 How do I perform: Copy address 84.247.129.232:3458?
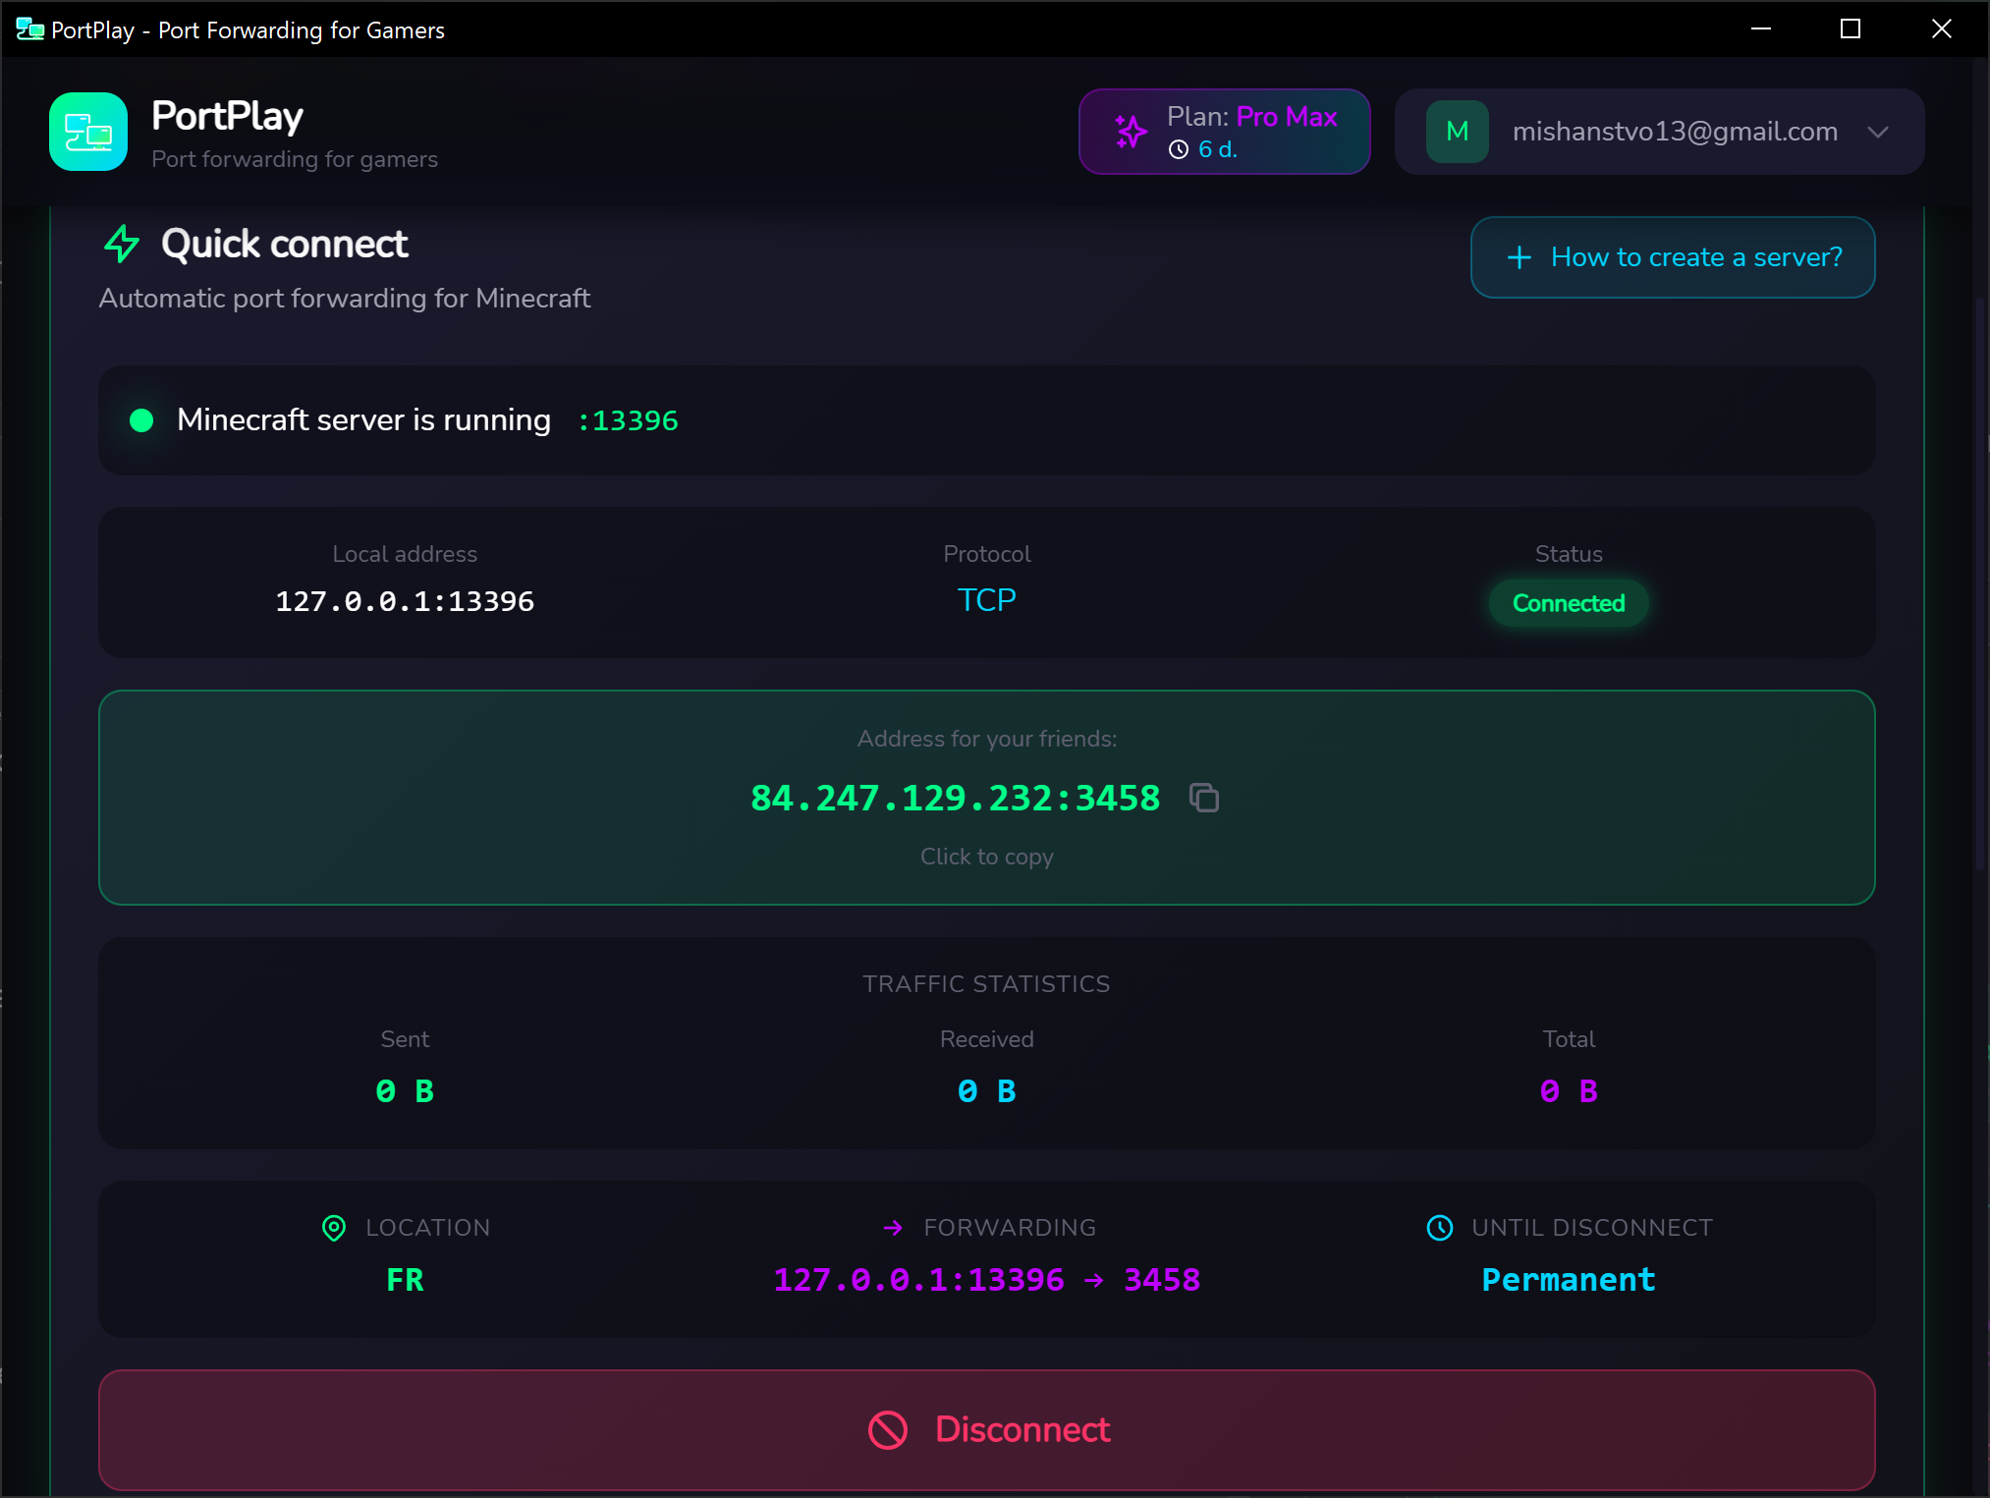[x=955, y=798]
